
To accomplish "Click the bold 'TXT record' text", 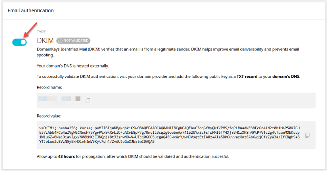I will click(x=247, y=77).
